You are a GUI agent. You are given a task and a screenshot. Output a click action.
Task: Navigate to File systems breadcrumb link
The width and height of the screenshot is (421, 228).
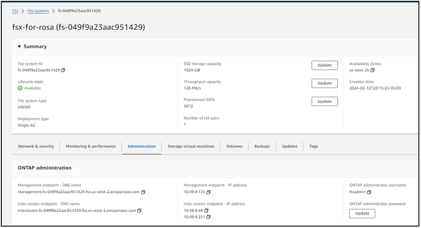tap(38, 11)
